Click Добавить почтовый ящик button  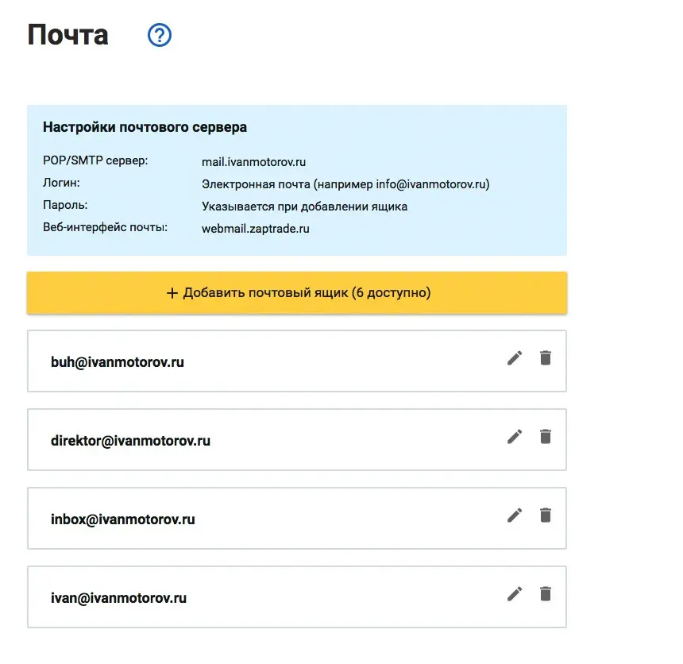click(x=297, y=293)
